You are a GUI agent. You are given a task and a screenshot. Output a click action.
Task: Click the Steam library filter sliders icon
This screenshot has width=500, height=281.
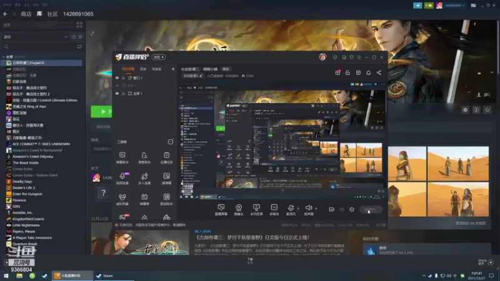click(79, 47)
